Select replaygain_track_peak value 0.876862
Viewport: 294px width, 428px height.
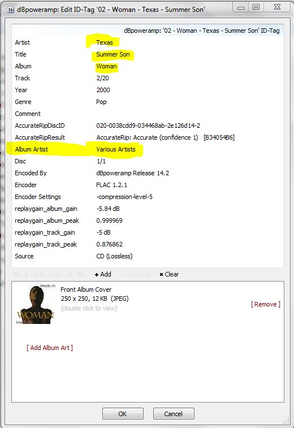click(x=110, y=244)
